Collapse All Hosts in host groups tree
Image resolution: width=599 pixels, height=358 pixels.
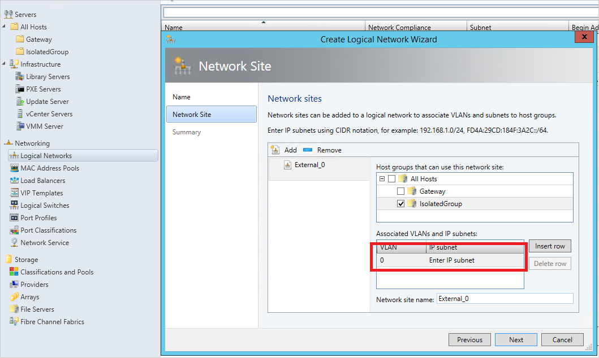pos(382,178)
